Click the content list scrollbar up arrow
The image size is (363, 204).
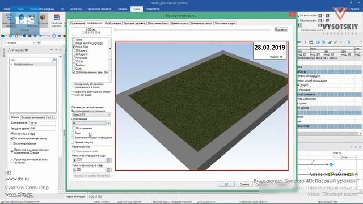coord(110,48)
